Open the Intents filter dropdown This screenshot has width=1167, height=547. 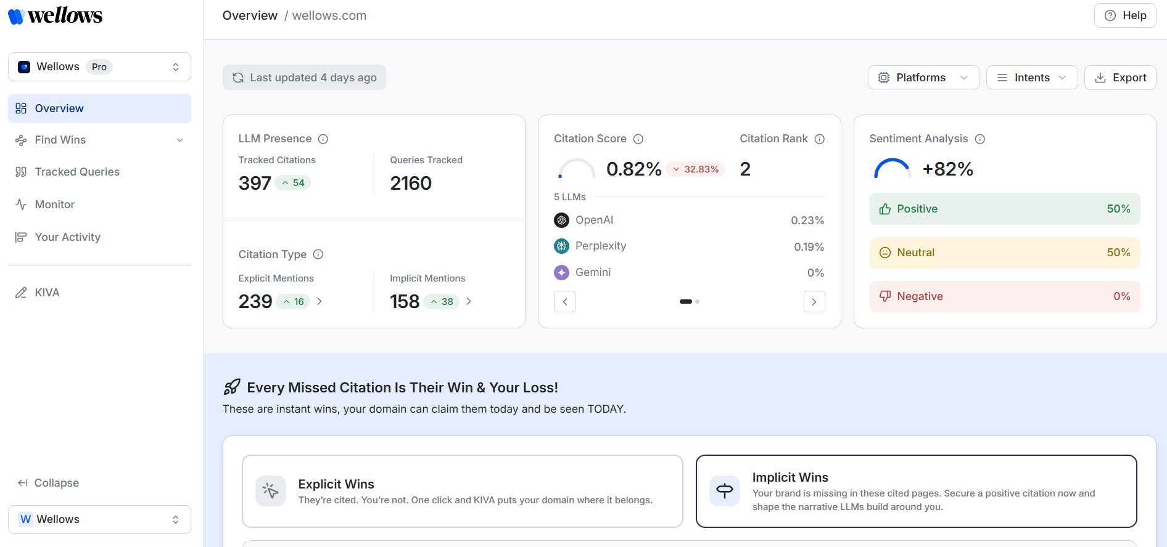1032,78
